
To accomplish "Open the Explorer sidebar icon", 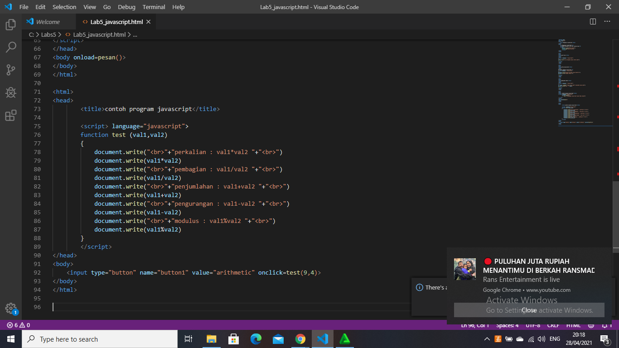I will point(10,26).
